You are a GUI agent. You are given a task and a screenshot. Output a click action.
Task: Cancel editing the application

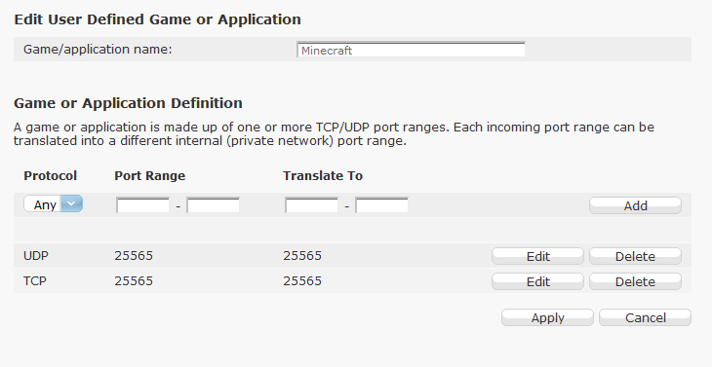(646, 317)
